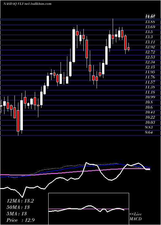The image size is (161, 225).
Task: Click the 12.34 price axis label
Action: click(x=150, y=62)
